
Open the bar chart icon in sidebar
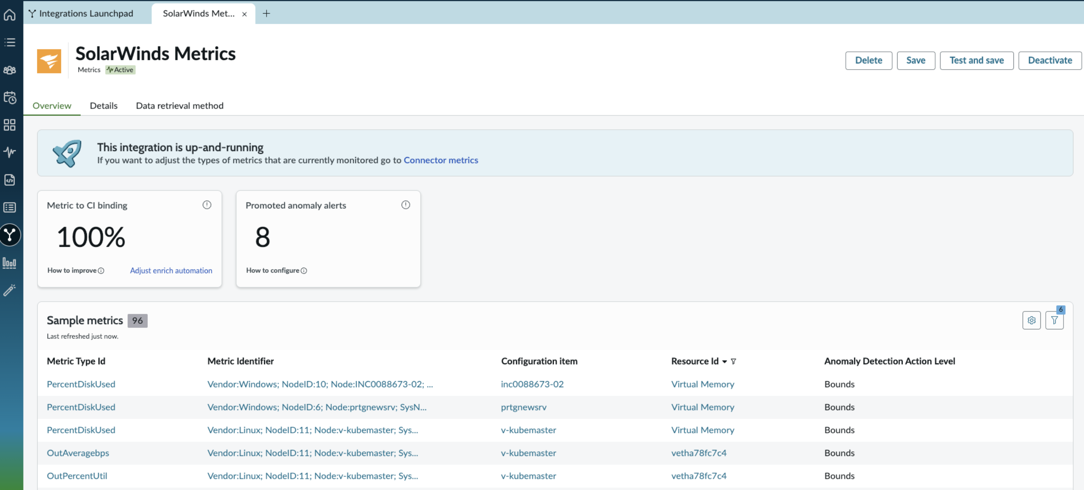click(10, 263)
